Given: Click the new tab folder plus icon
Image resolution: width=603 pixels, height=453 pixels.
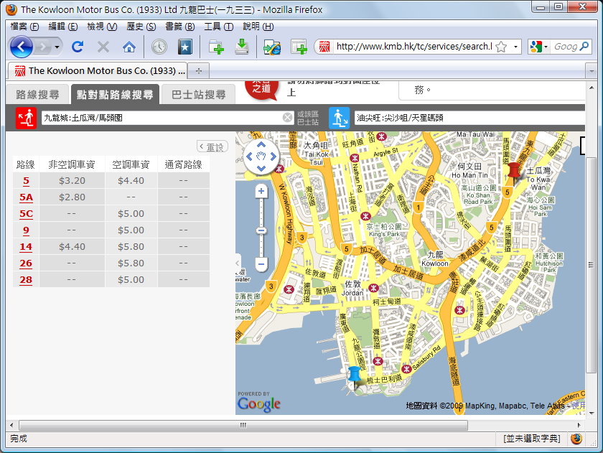Looking at the screenshot, I should tap(216, 47).
